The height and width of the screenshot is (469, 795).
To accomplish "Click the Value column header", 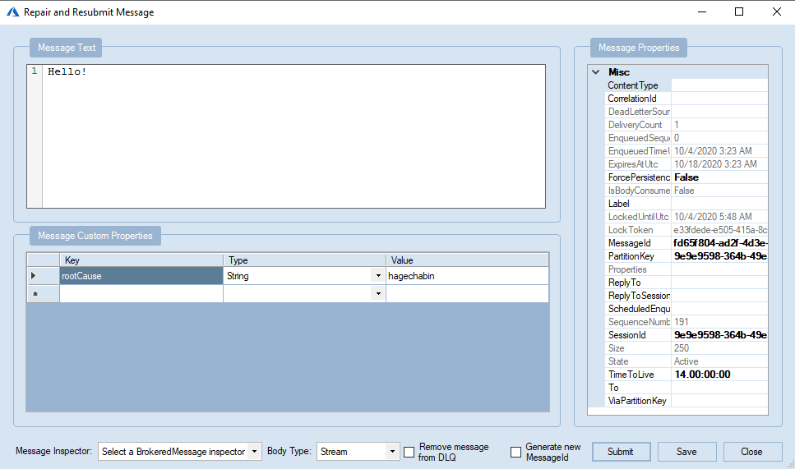I will pyautogui.click(x=468, y=260).
